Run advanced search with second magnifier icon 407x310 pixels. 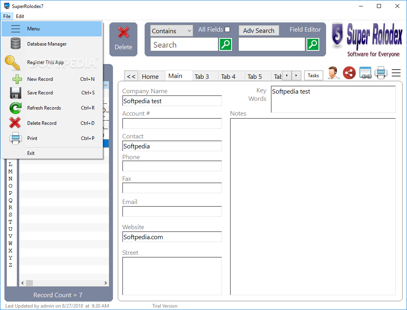coord(313,44)
